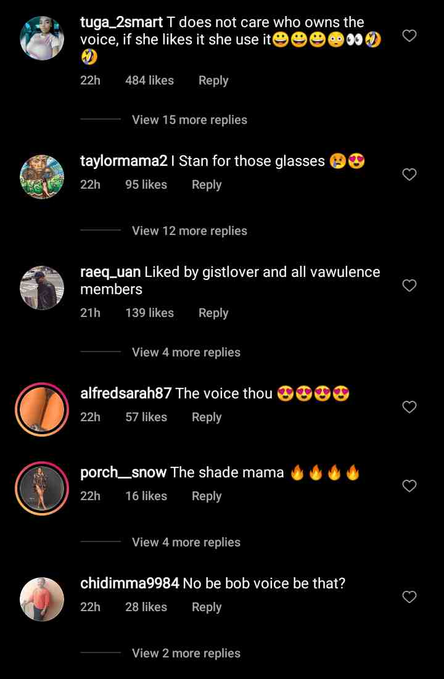Open the raeq_uan username link
This screenshot has height=679, width=444.
[110, 272]
